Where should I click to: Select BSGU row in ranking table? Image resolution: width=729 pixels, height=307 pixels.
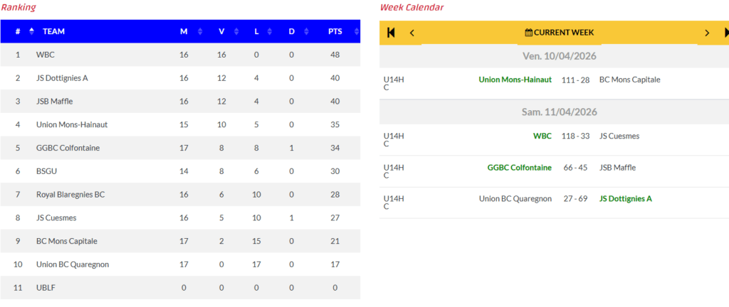click(x=47, y=171)
